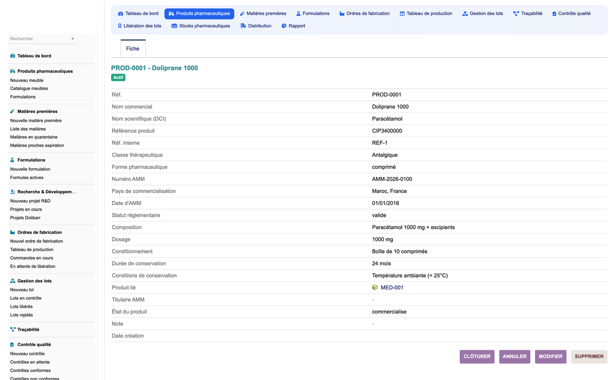
Task: Click the Libération des lots ribbon icon
Action: click(120, 26)
